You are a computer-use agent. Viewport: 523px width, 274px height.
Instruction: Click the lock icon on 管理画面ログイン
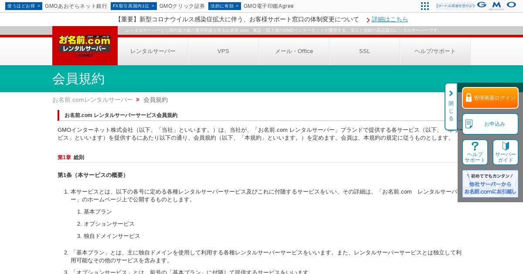[469, 98]
